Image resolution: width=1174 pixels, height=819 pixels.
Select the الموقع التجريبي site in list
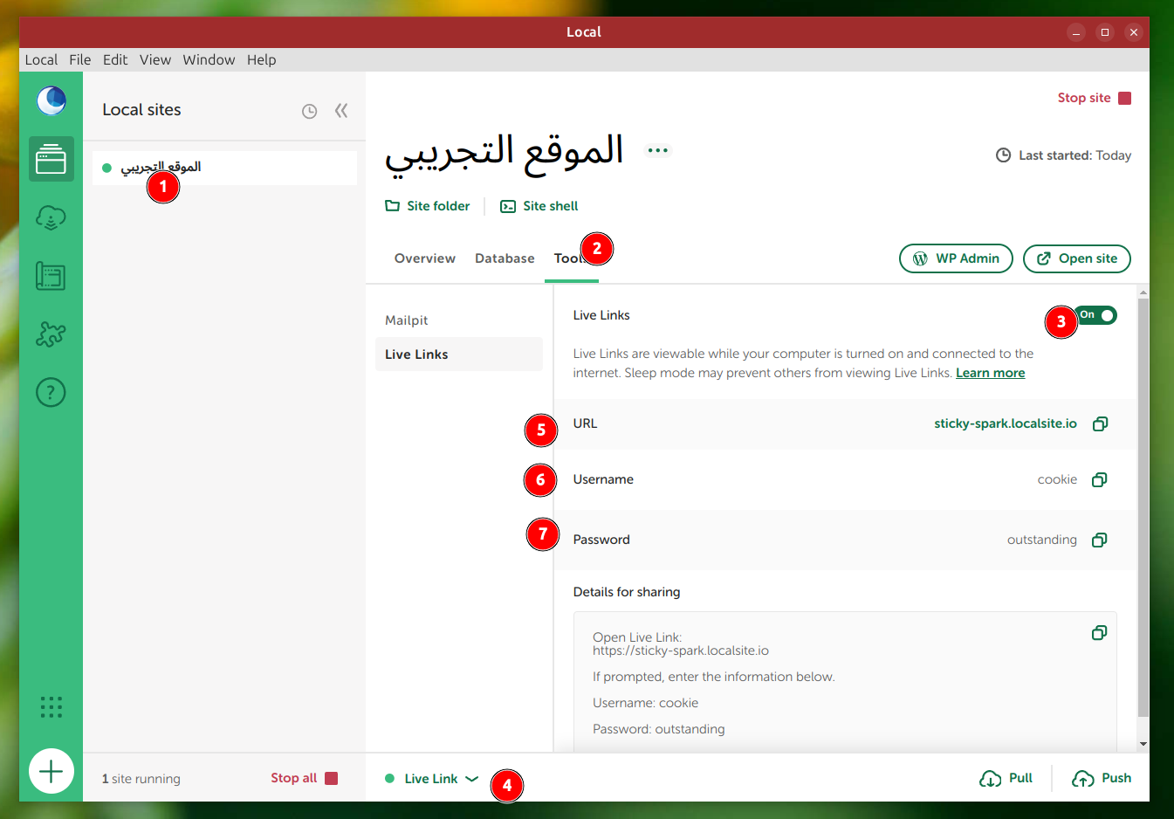(224, 168)
